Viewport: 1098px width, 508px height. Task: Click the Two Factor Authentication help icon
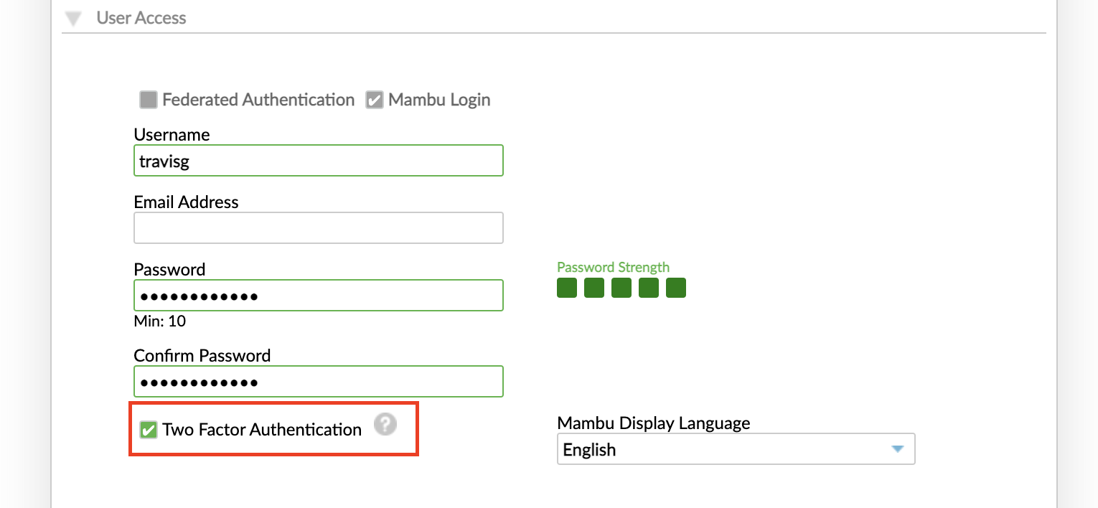coord(385,425)
